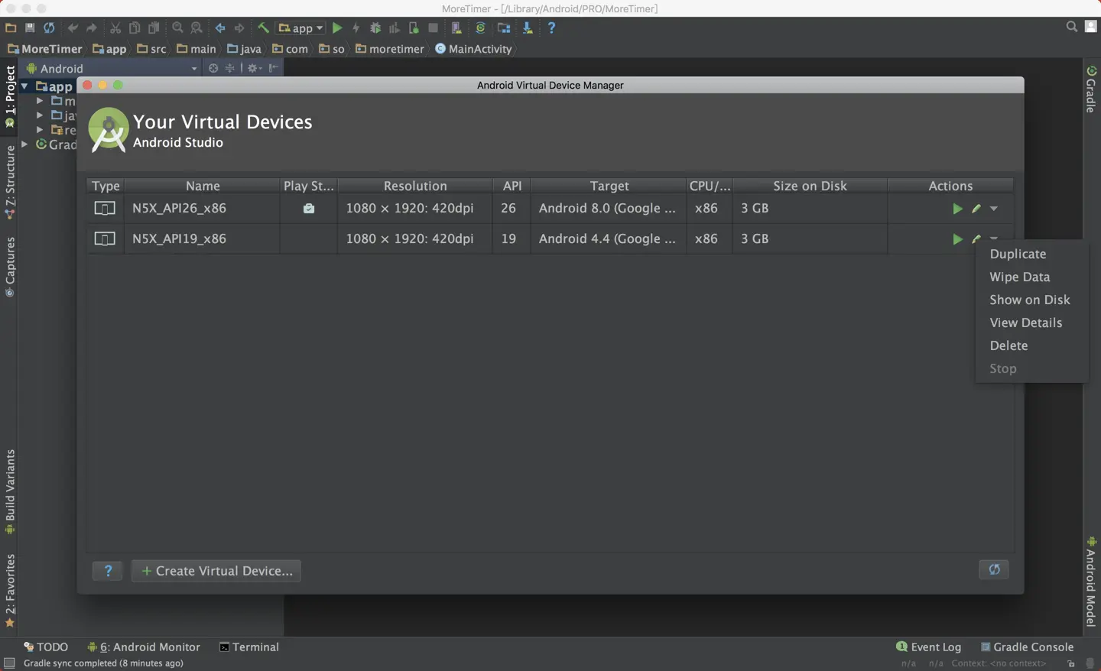Sort devices by the API column header

(512, 186)
